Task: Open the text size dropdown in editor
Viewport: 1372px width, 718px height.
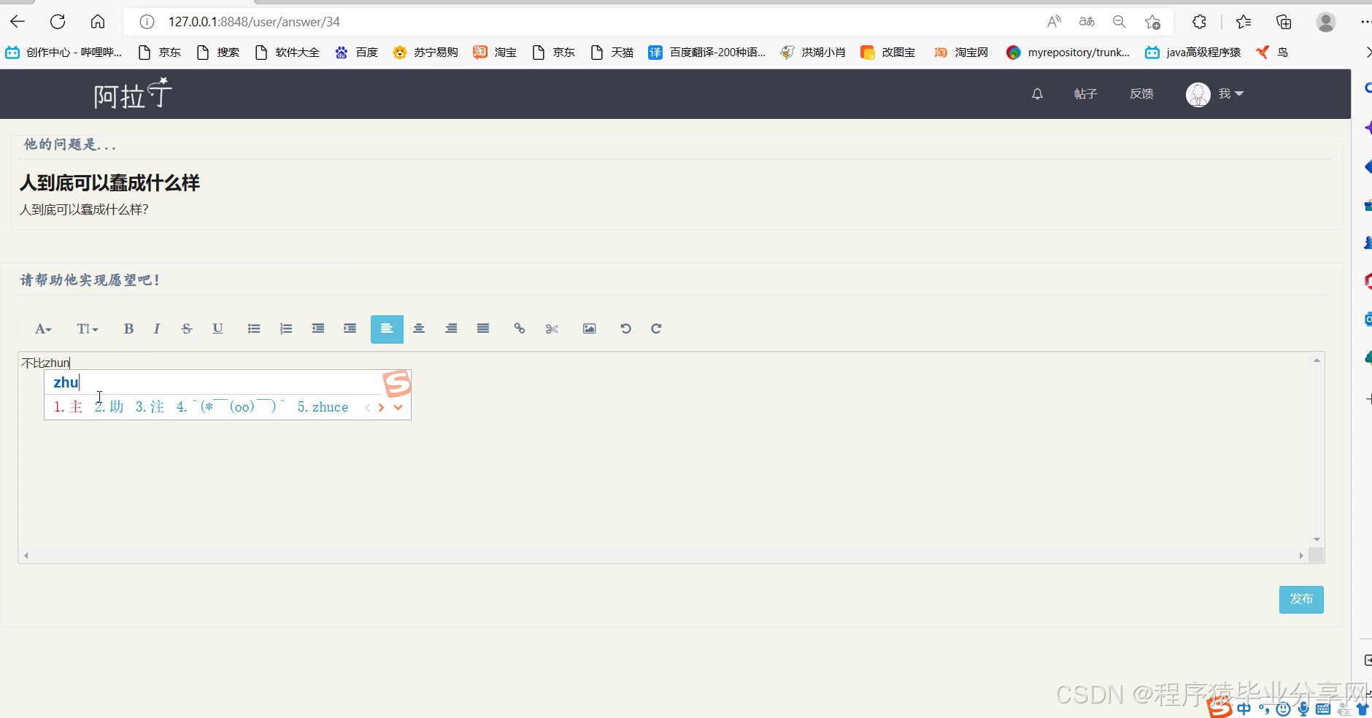Action: 87,329
